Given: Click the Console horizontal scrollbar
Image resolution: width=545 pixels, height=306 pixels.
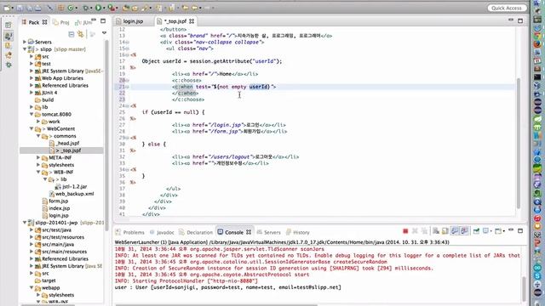Looking at the screenshot, I should [216, 305].
